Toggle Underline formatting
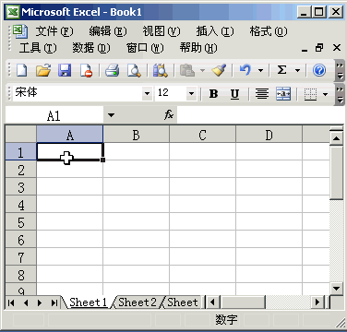Screen dimensions: 347x332 coord(234,94)
